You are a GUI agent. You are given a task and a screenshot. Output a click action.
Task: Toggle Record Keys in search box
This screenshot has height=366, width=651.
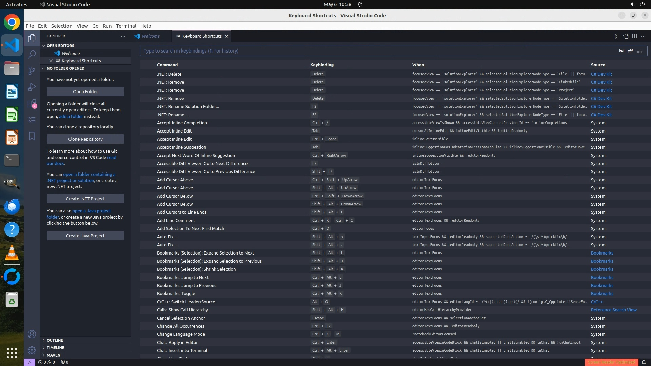(x=622, y=51)
